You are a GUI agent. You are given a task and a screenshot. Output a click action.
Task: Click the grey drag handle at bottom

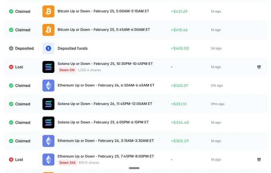coord(134,168)
